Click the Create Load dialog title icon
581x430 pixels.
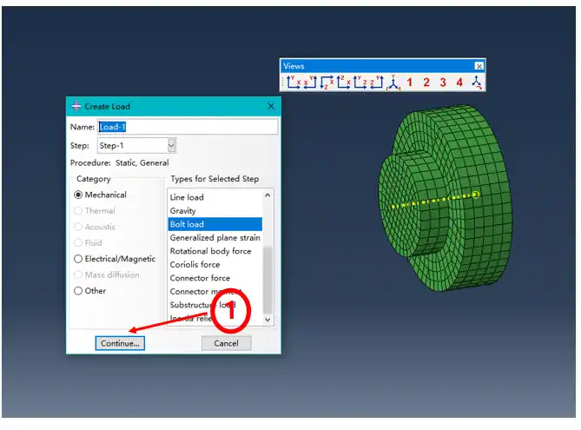[x=76, y=106]
